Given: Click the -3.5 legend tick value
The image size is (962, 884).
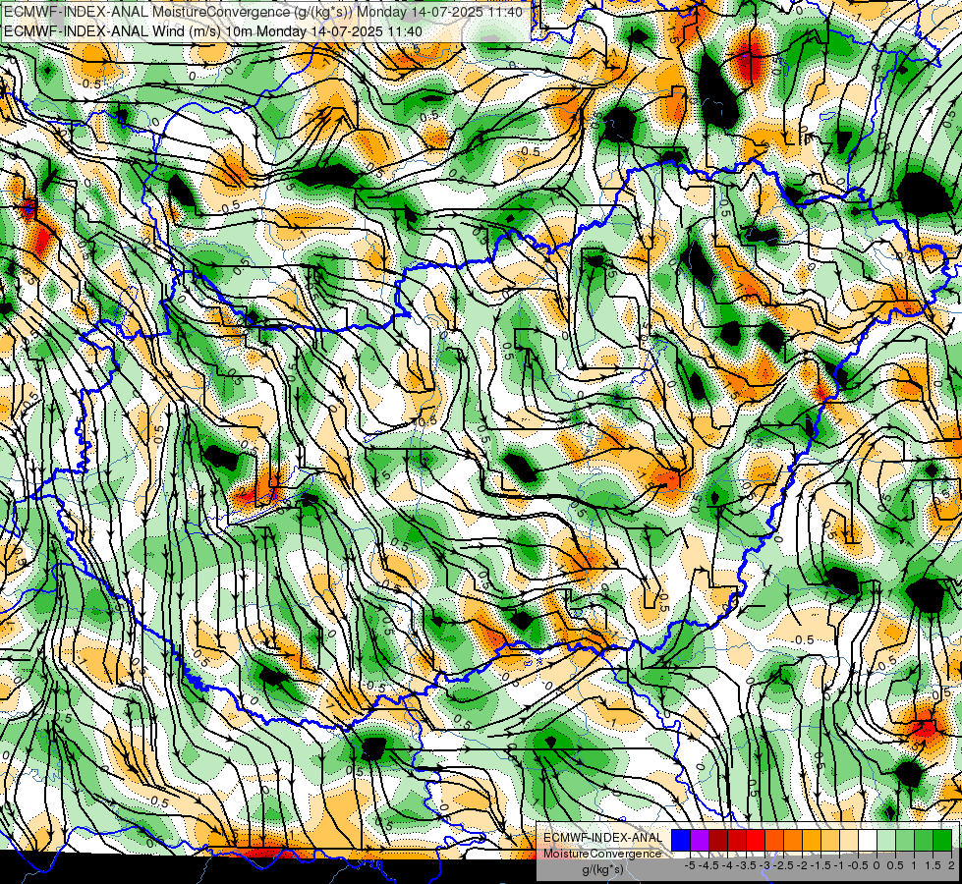Looking at the screenshot, I should (x=746, y=865).
